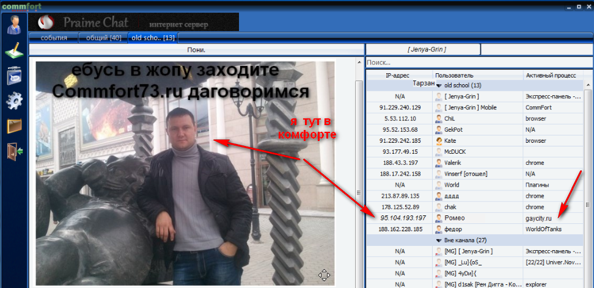Image resolution: width=594 pixels, height=288 pixels.
Task: Click the exit door sidebar icon
Action: pos(15,151)
